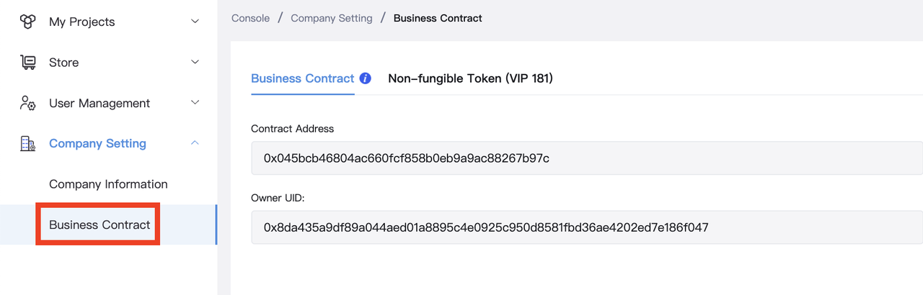Open Business Contract in sidebar
Screen dimensions: 923x295
(x=100, y=225)
